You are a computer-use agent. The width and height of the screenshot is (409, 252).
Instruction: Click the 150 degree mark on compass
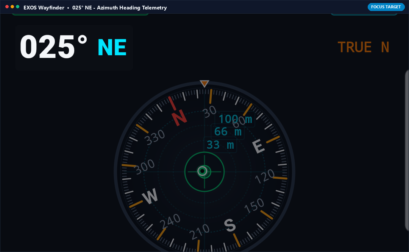click(254, 205)
